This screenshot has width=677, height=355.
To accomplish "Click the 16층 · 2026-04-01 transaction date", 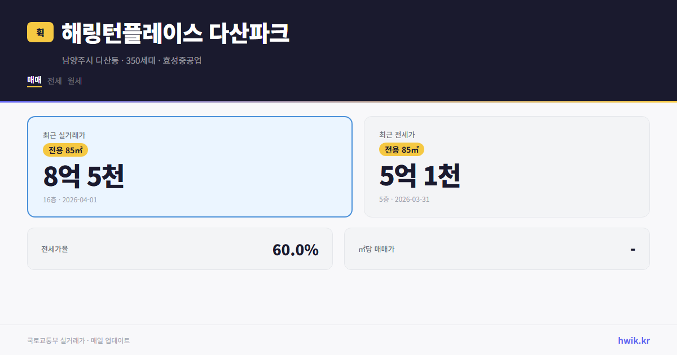I will pos(69,199).
